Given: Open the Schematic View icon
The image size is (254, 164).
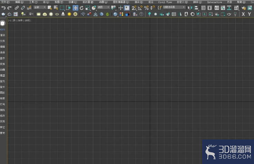Looking at the screenshot, I should pos(229,8).
